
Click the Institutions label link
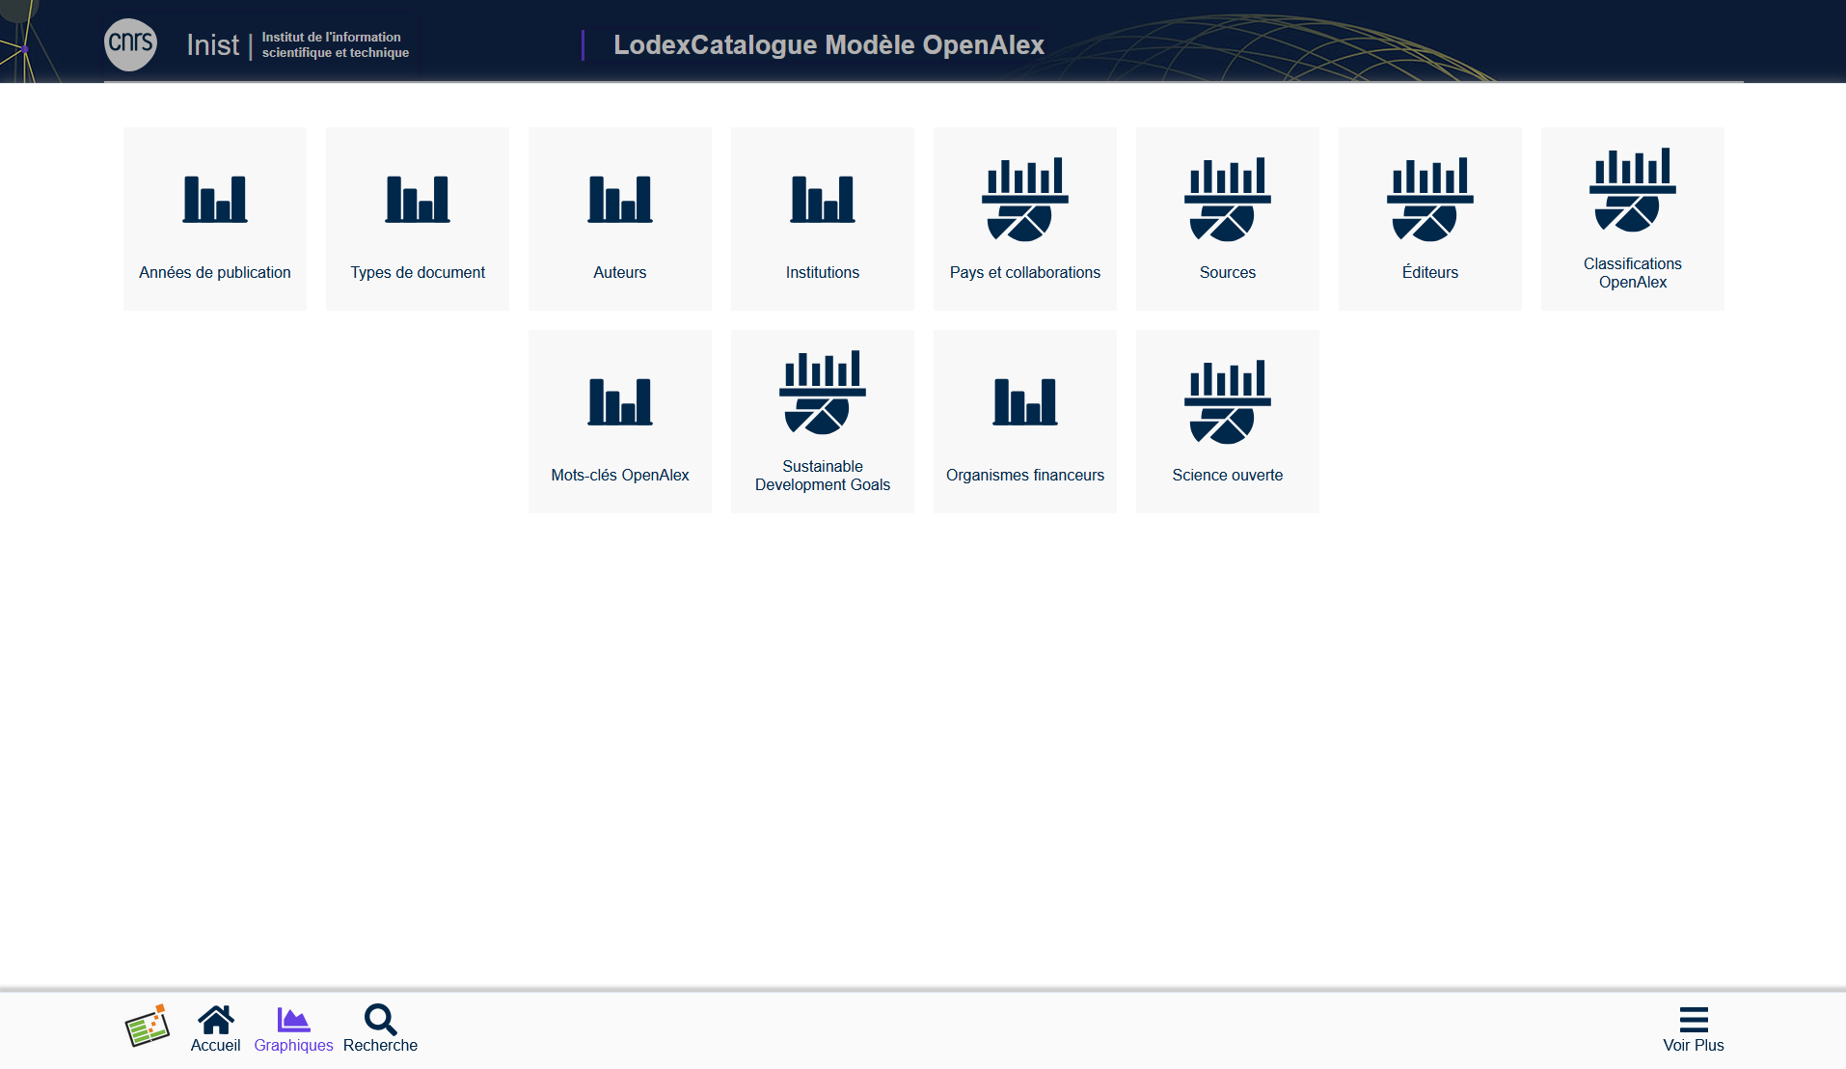[823, 273]
